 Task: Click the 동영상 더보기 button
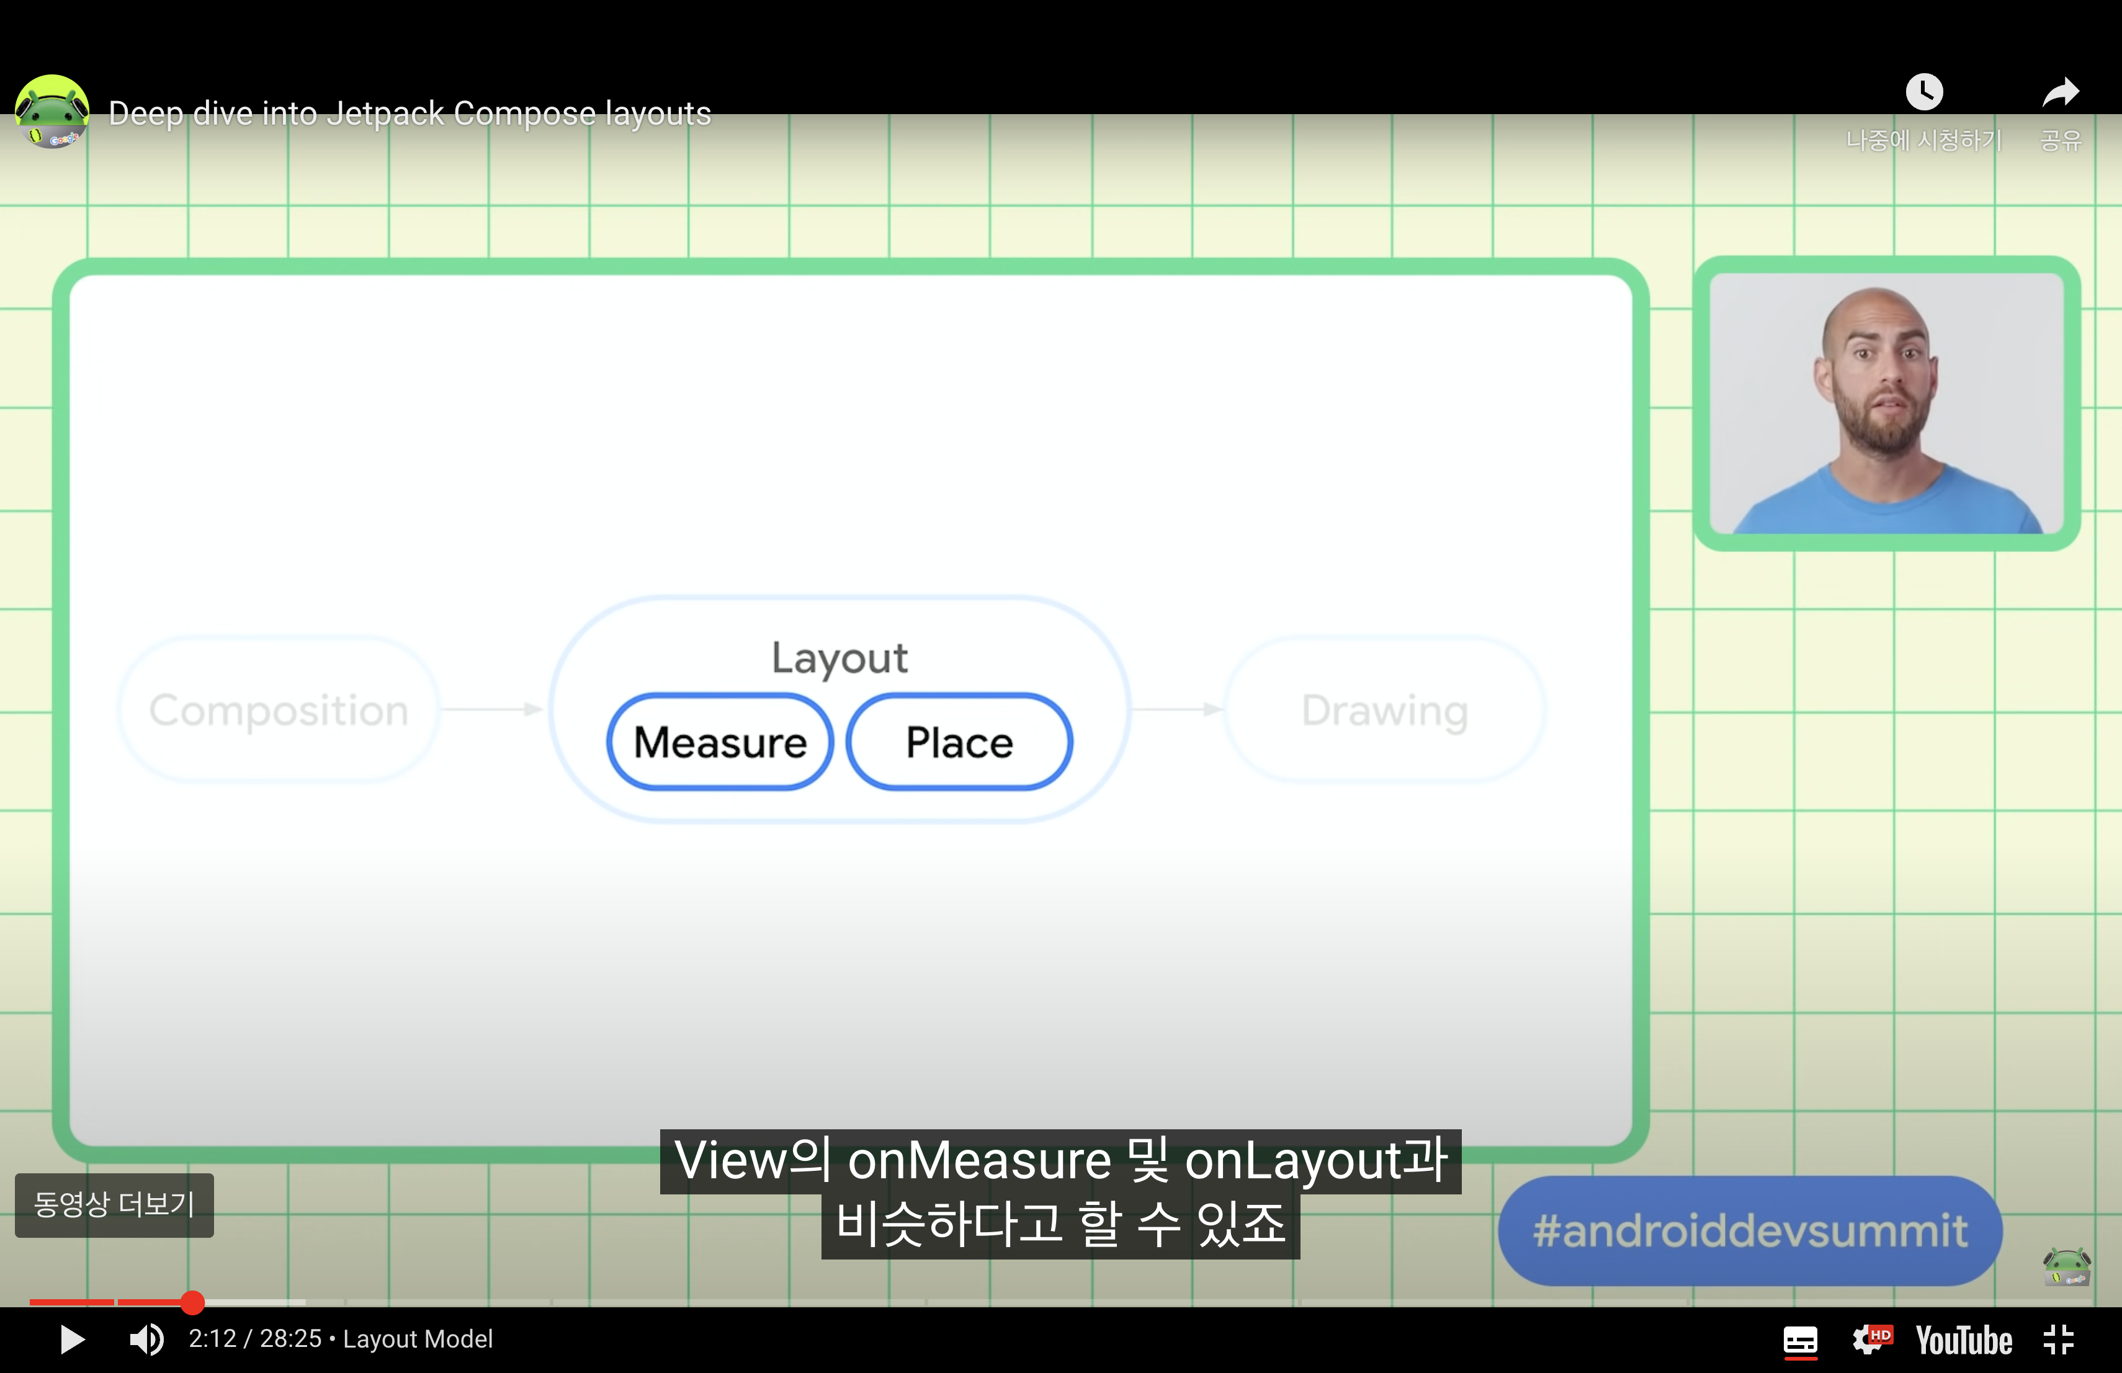[x=114, y=1204]
